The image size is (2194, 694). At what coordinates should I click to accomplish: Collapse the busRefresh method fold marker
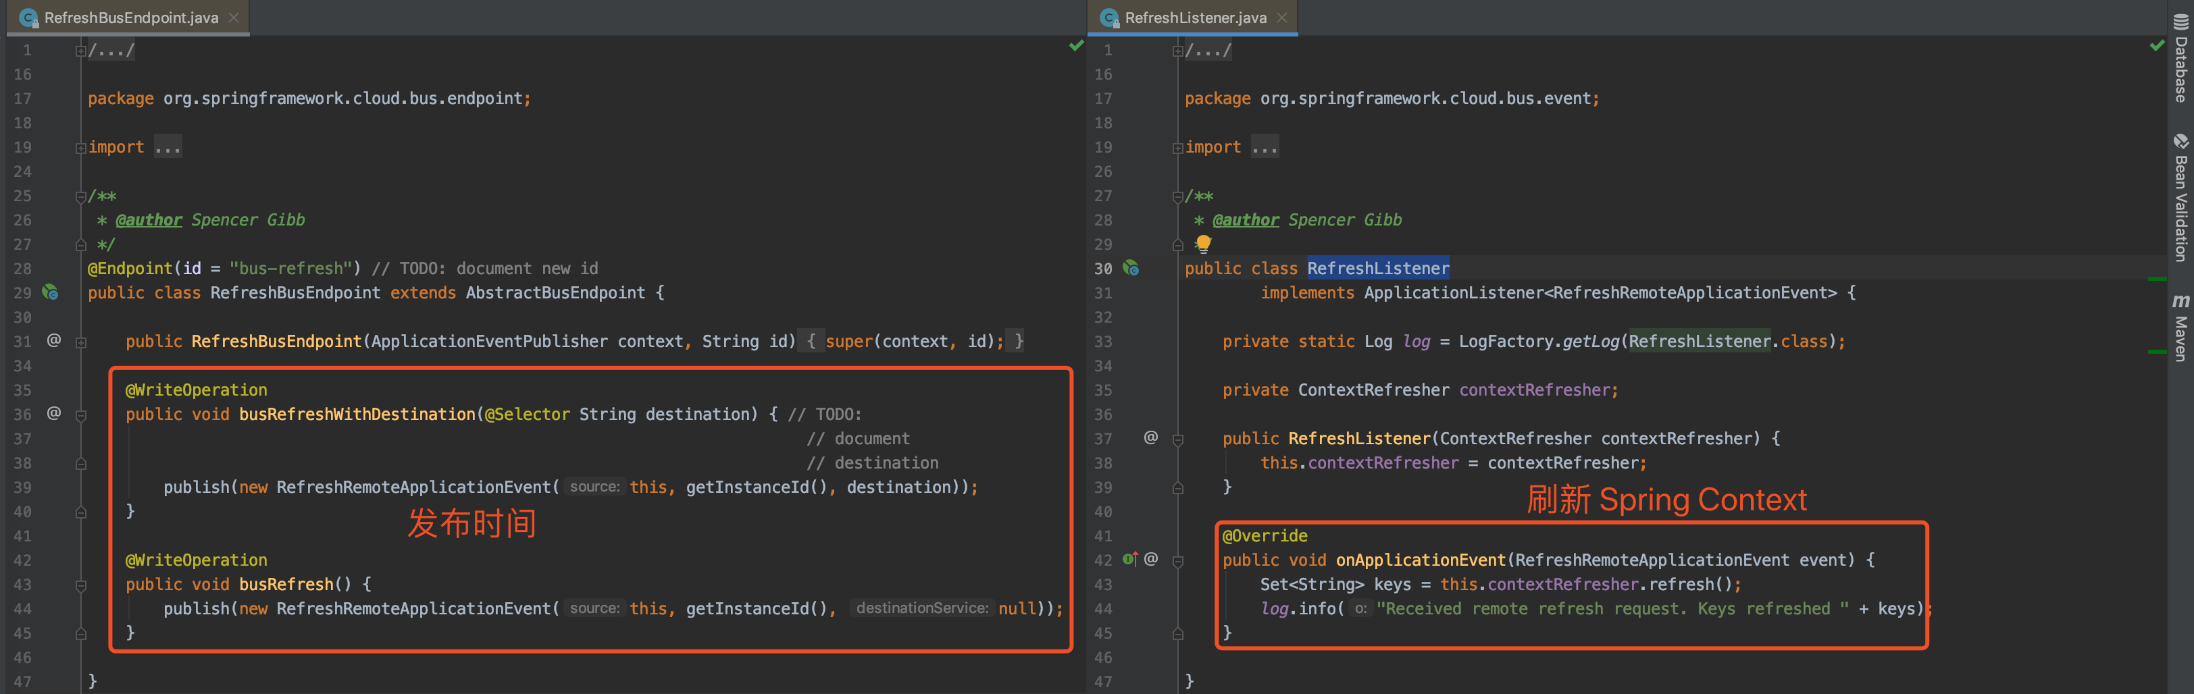81,585
